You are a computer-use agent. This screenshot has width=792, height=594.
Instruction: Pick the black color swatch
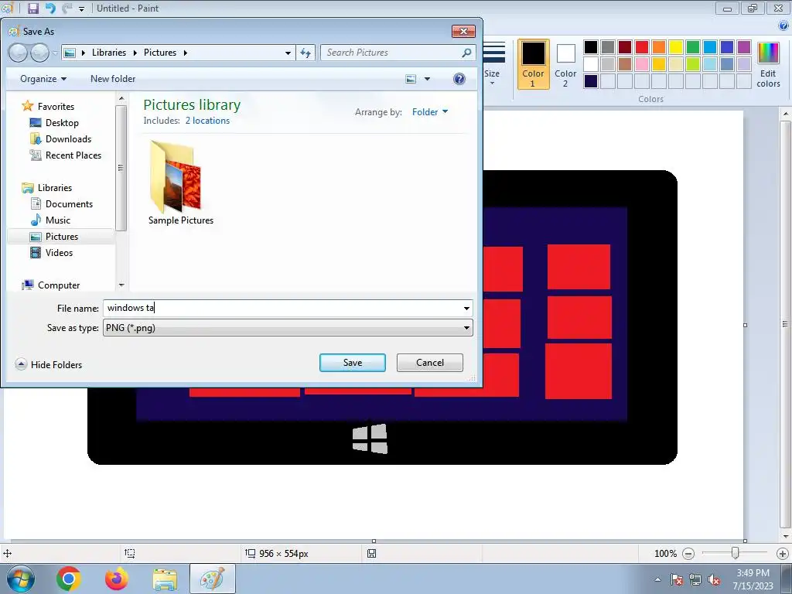coord(591,47)
